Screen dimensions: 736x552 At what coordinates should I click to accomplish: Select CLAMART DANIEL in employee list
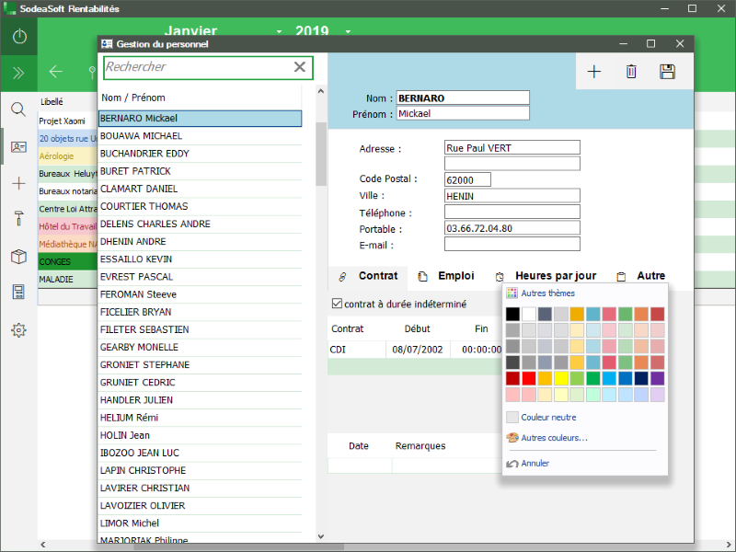tap(200, 189)
